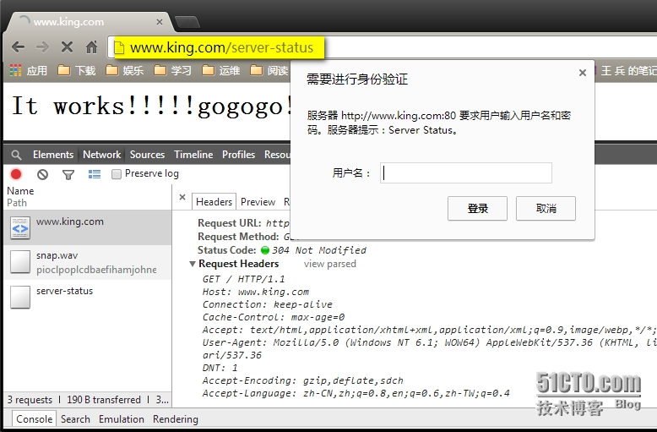657x432 pixels.
Task: Click the Name Path column header
Action: coord(88,197)
